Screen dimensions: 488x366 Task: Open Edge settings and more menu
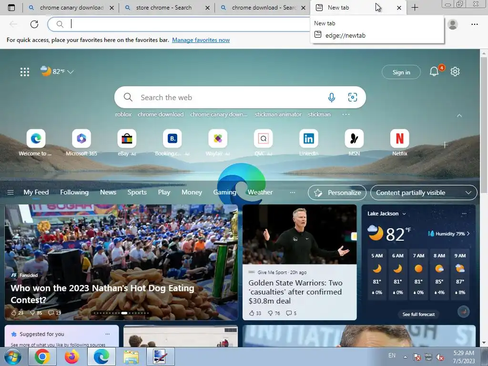[x=474, y=24]
